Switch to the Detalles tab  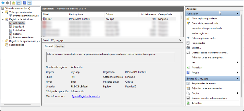59,46
